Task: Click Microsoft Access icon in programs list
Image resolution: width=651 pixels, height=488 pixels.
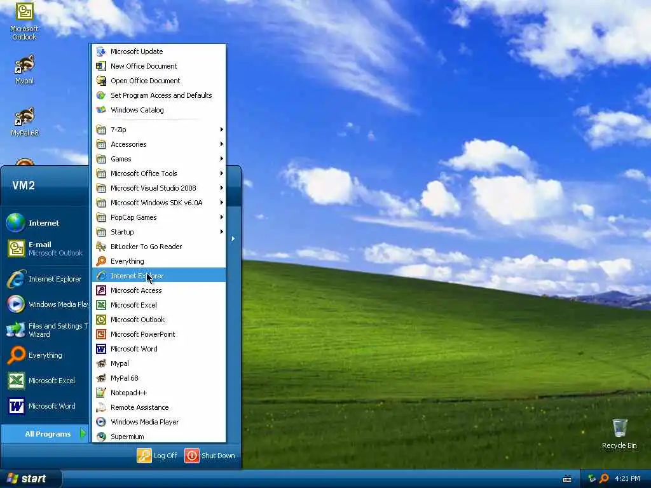Action: pos(101,290)
